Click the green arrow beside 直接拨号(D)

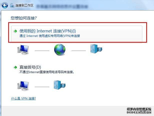[15, 67]
